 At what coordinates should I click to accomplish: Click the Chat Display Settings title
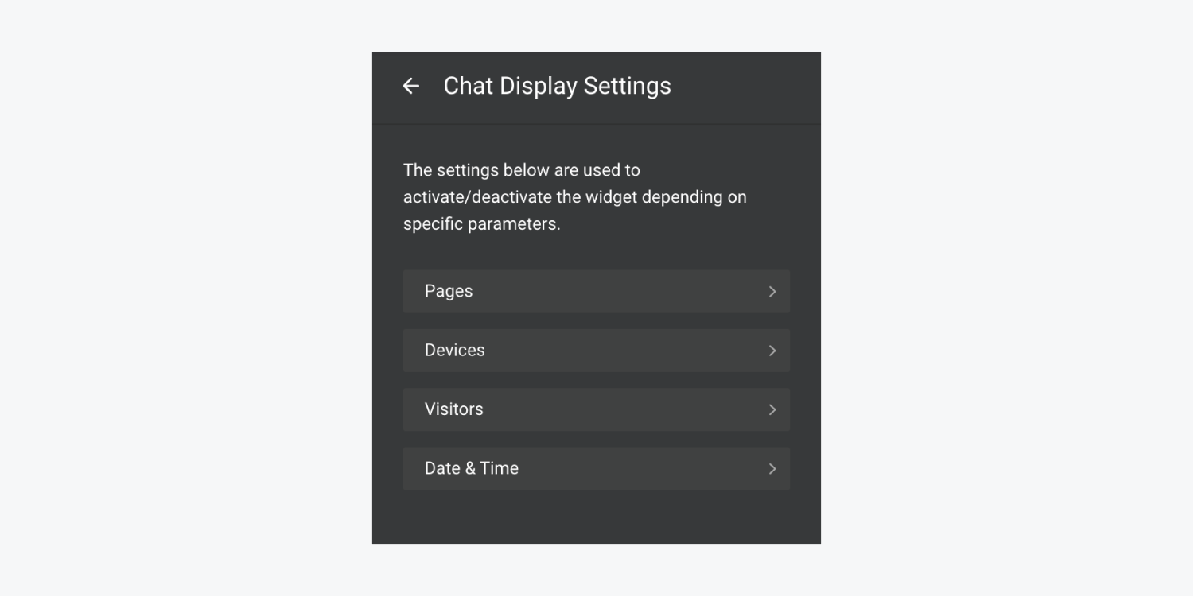(x=558, y=86)
